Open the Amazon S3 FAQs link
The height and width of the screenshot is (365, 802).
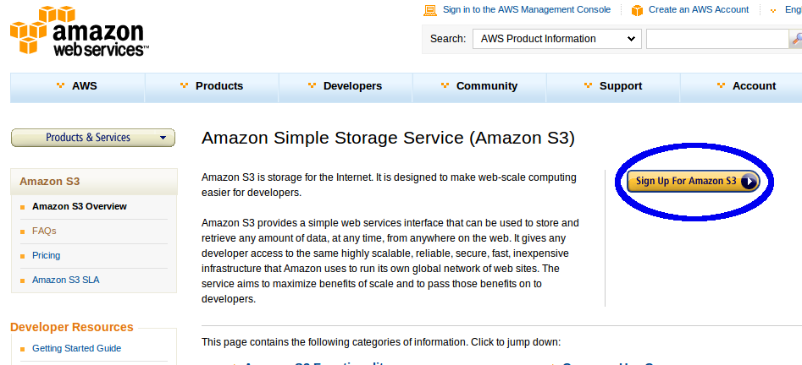[x=44, y=230]
